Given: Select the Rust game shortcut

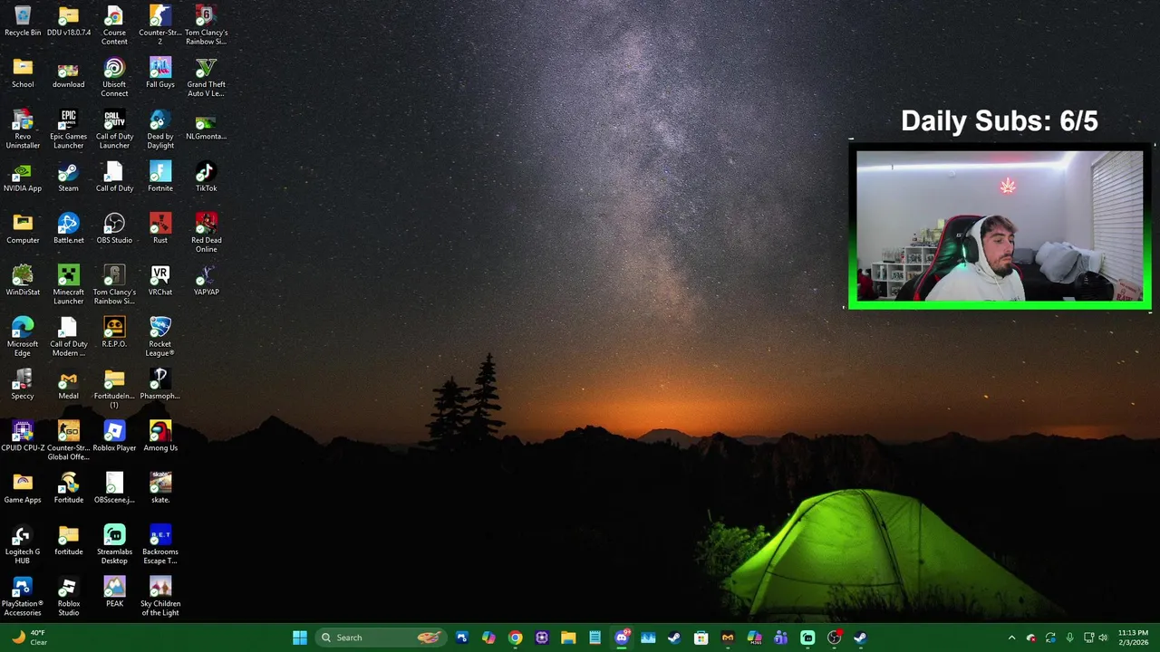Looking at the screenshot, I should pyautogui.click(x=160, y=229).
